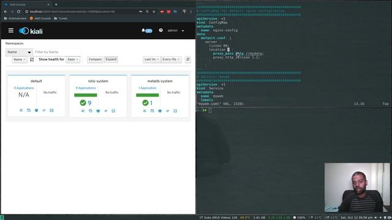Open the Show health for Apps dropdown
The width and height of the screenshot is (392, 220).
[x=73, y=59]
